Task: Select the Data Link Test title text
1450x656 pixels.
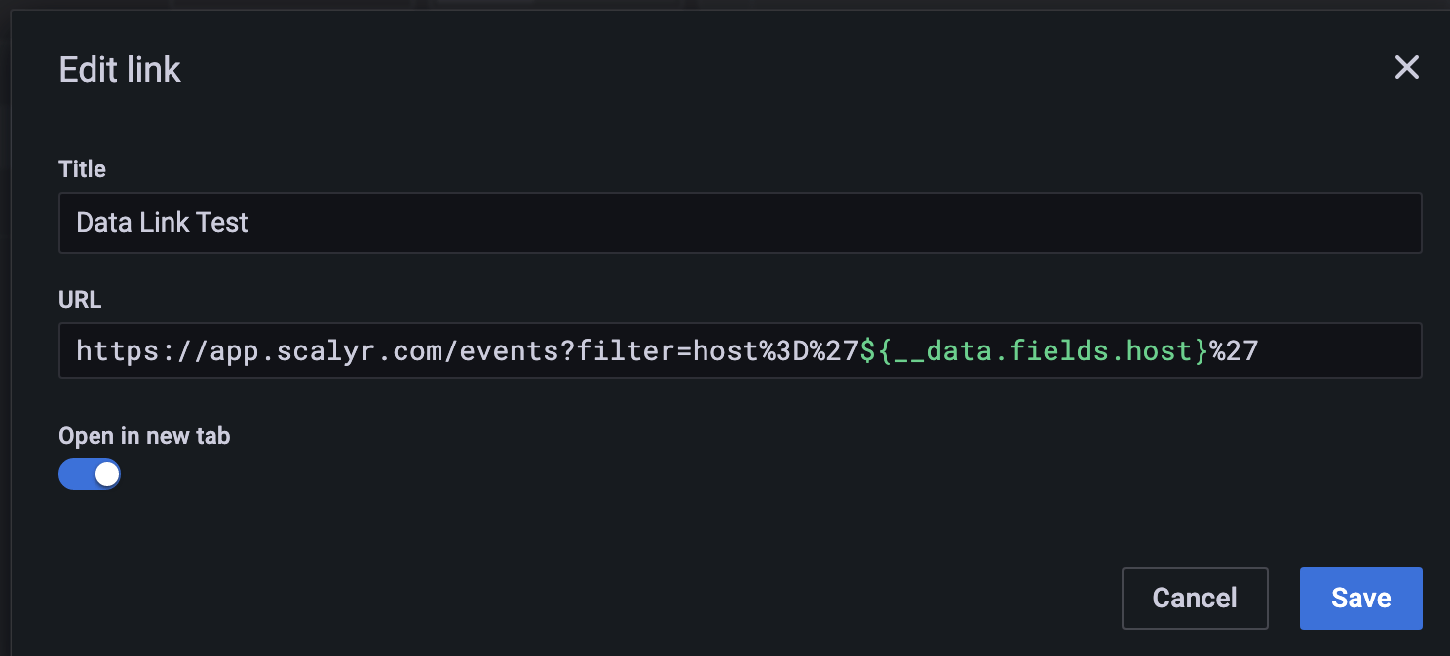Action: click(x=162, y=223)
